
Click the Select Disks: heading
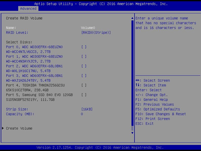[19, 42]
